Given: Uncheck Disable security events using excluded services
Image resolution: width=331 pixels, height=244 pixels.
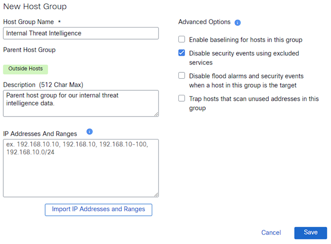Looking at the screenshot, I should [x=182, y=53].
